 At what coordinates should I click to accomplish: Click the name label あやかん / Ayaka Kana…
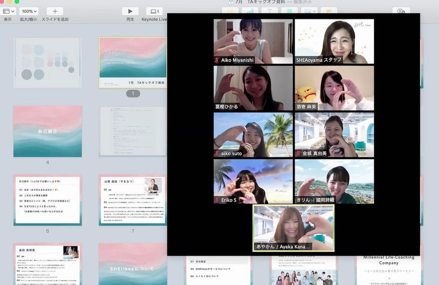(x=283, y=247)
